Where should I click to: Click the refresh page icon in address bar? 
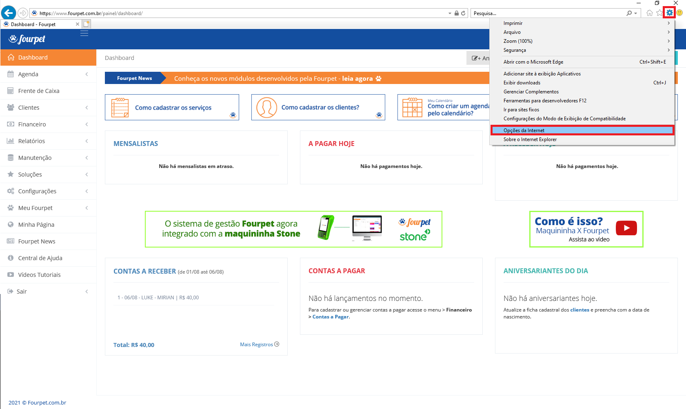pos(463,13)
